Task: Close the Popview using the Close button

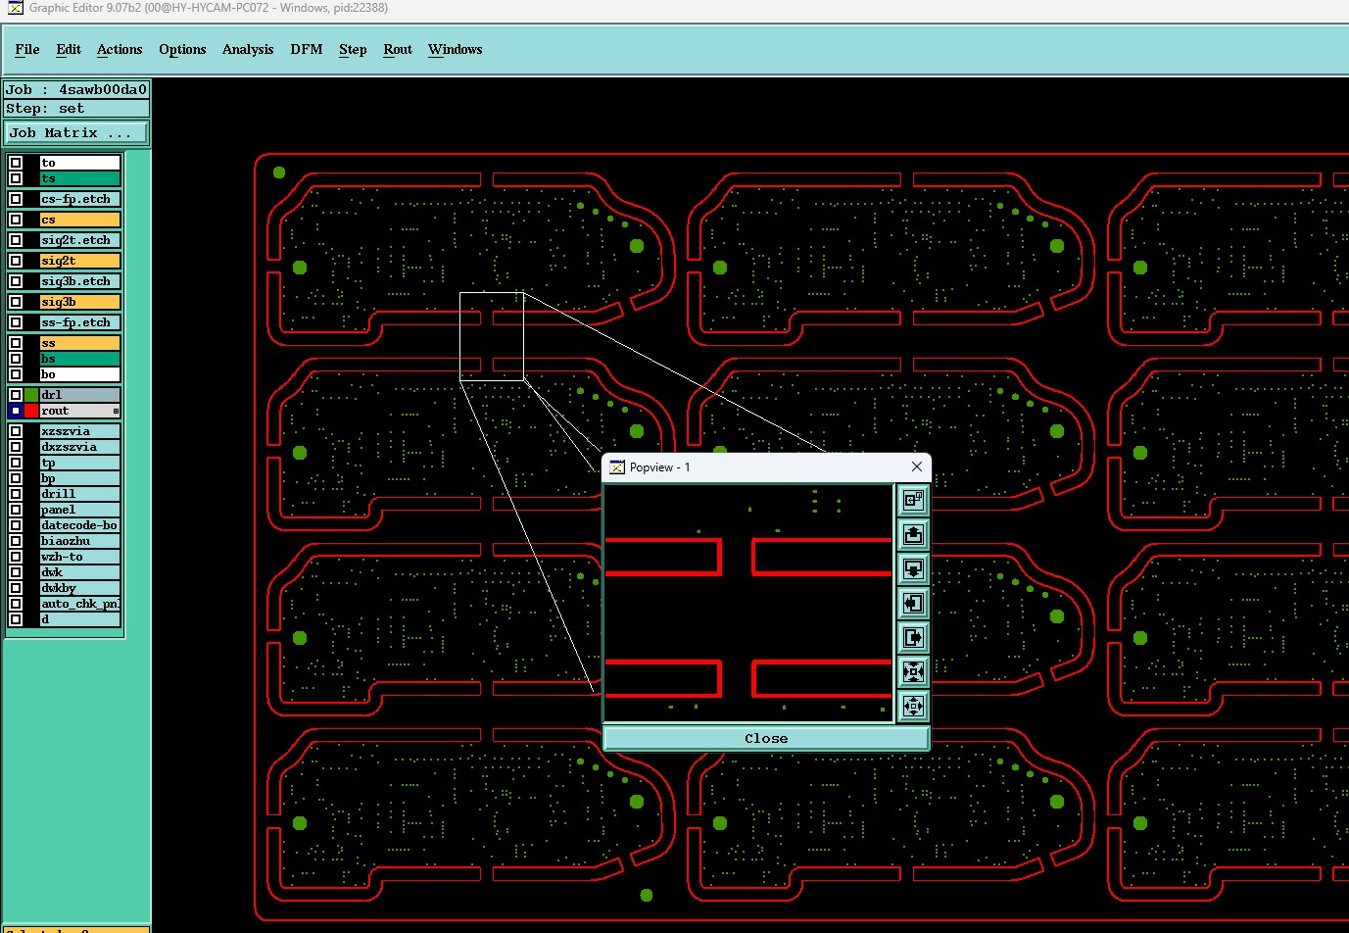Action: click(x=766, y=738)
